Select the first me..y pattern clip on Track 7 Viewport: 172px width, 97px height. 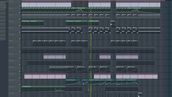coord(35,43)
